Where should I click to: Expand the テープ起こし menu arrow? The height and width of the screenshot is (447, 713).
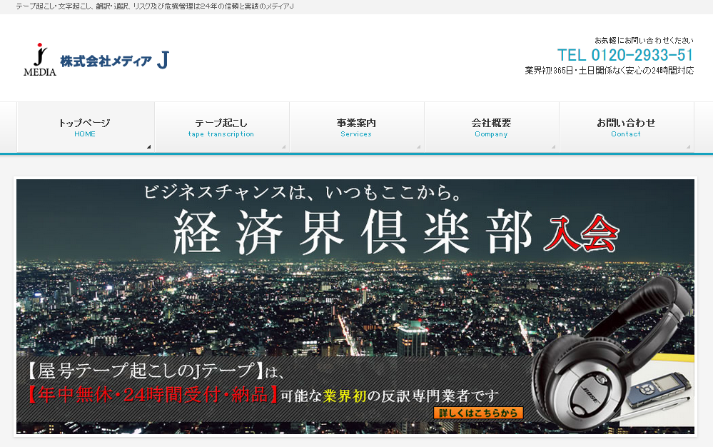pyautogui.click(x=283, y=146)
